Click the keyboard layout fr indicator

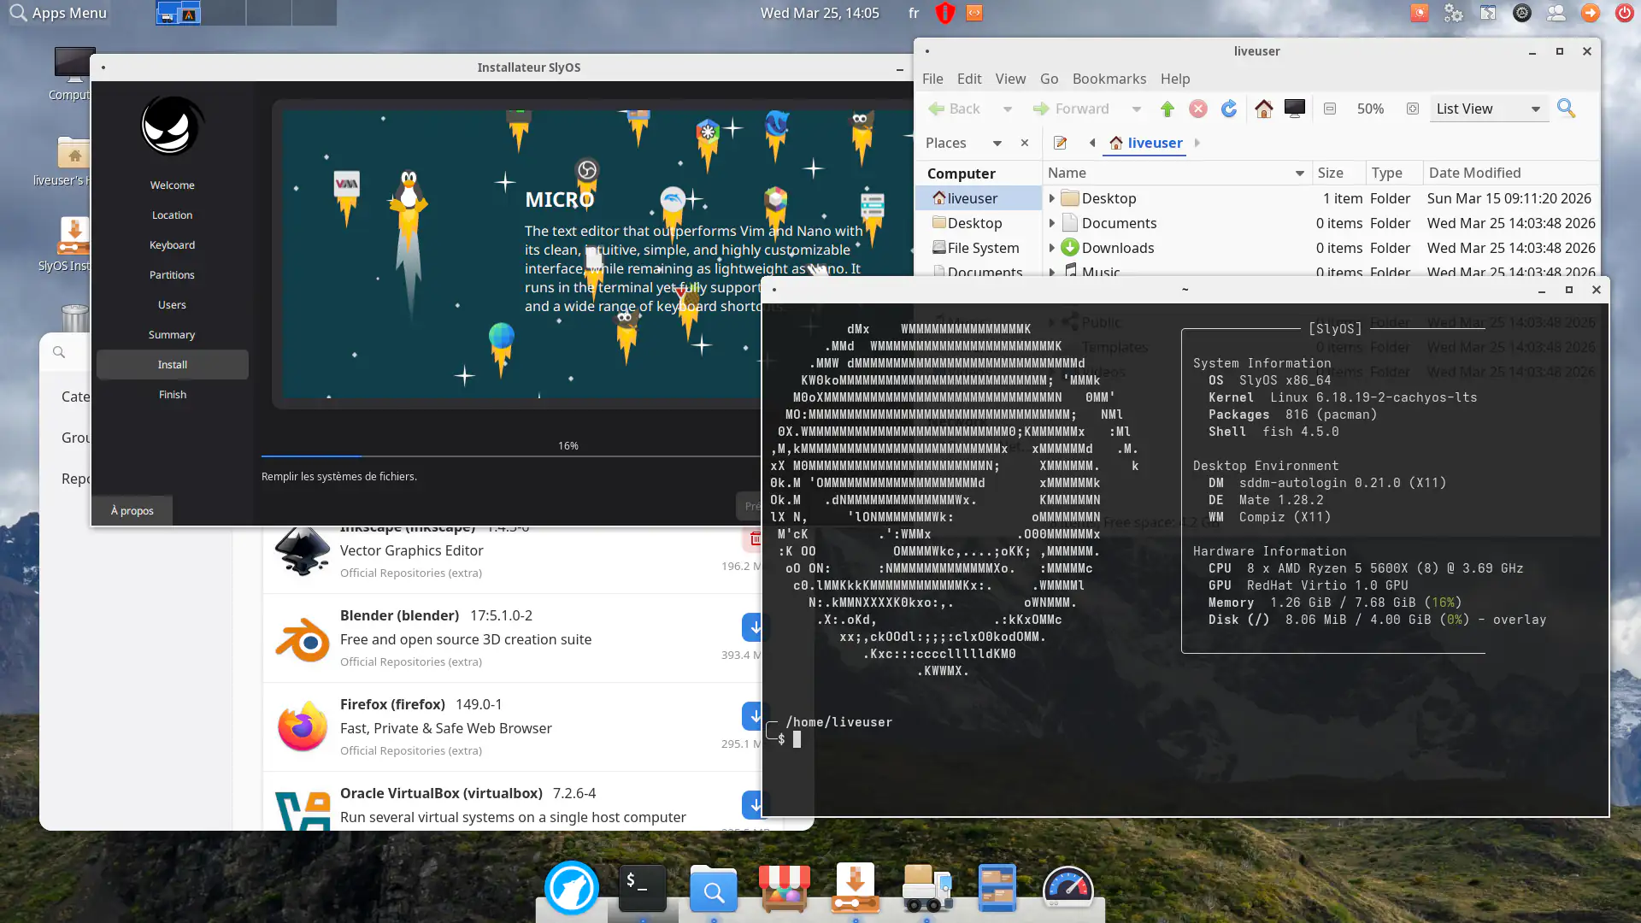(x=914, y=13)
